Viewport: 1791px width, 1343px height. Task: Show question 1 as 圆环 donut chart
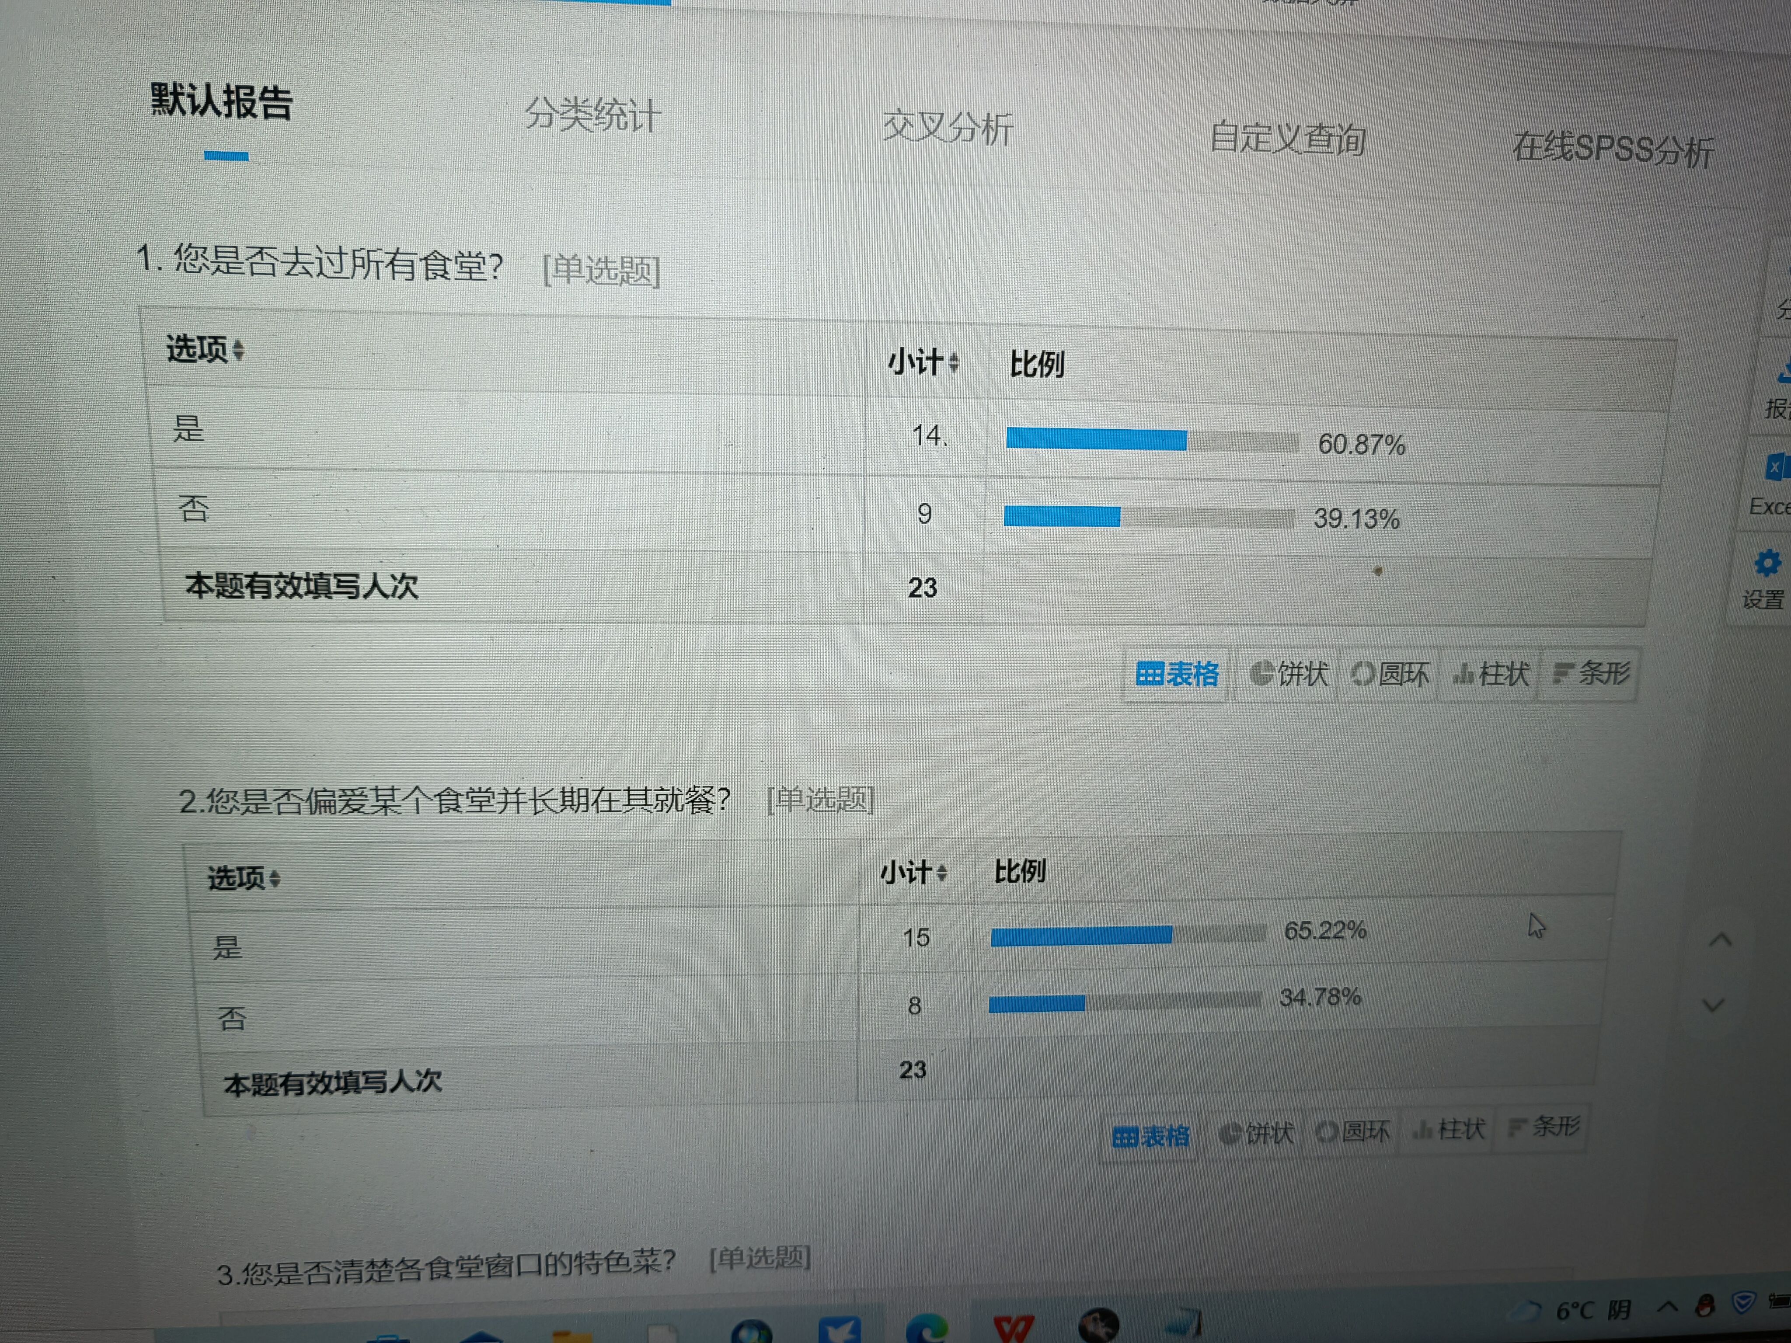click(x=1390, y=674)
